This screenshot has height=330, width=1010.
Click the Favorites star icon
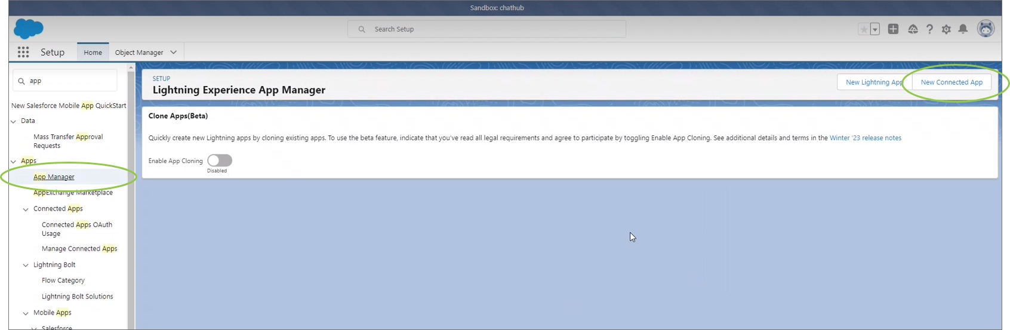(864, 29)
